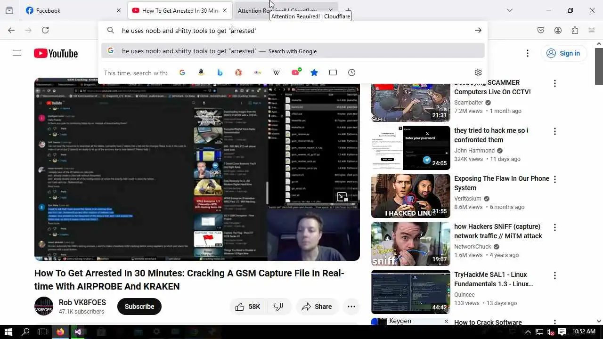Open how Hackers SNiFF video title
This screenshot has height=339, width=603.
pyautogui.click(x=498, y=231)
